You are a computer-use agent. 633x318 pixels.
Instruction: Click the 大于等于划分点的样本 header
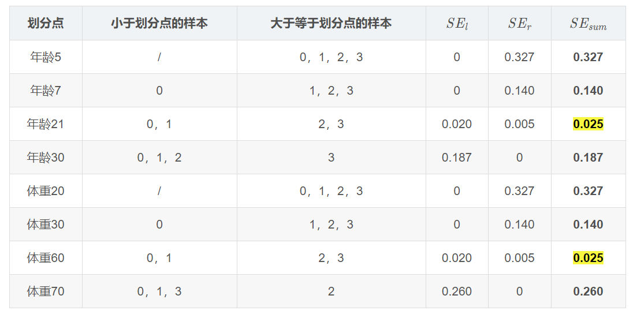click(x=331, y=23)
